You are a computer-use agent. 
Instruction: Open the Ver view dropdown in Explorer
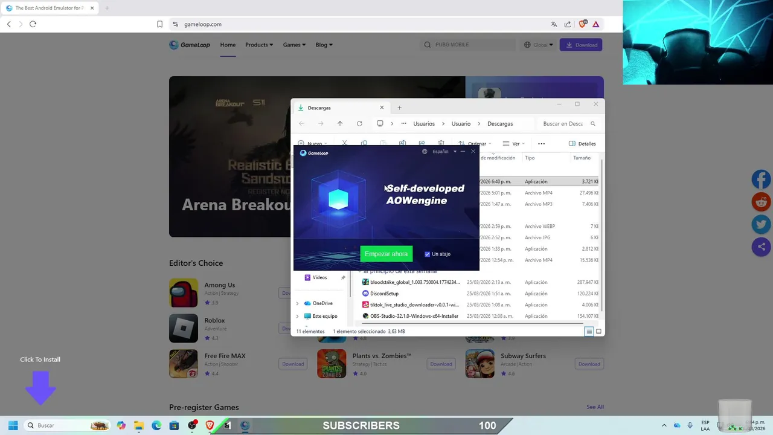point(514,144)
